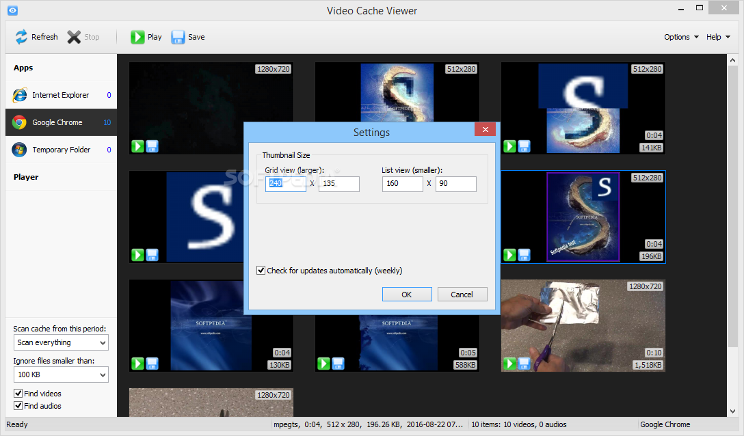The height and width of the screenshot is (436, 744).
Task: Click the green Play toolbar icon
Action: coord(137,37)
